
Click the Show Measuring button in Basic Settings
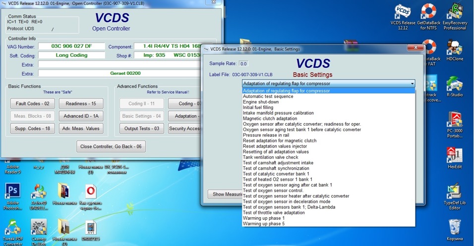(225, 194)
